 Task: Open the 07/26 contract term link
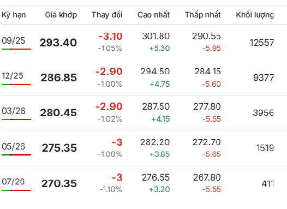pos(13,182)
